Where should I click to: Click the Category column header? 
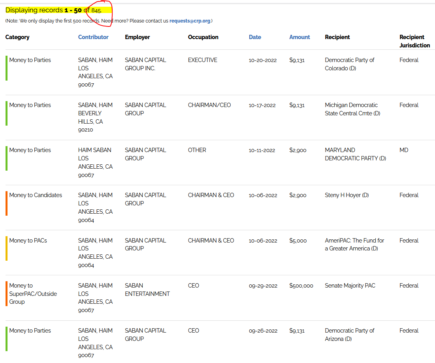(17, 37)
